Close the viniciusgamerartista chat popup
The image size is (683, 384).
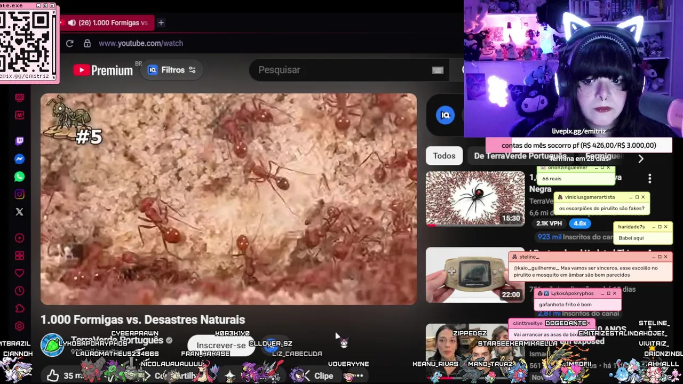tap(643, 197)
